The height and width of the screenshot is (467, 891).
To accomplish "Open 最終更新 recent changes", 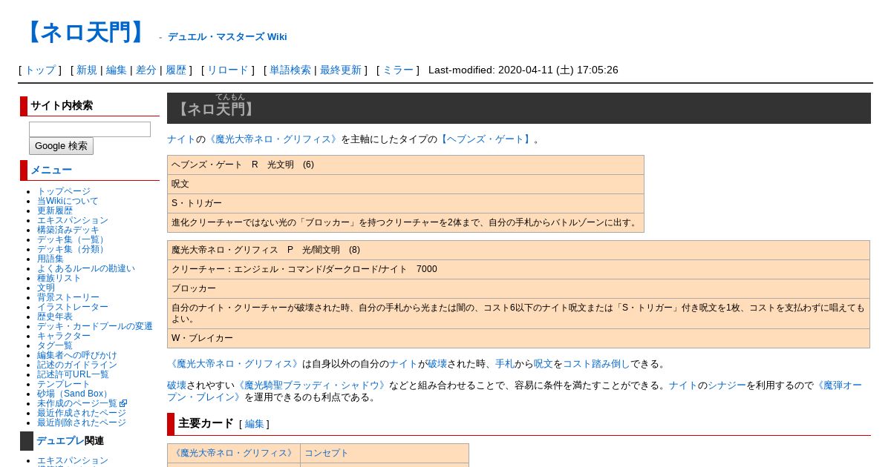I will 341,70.
